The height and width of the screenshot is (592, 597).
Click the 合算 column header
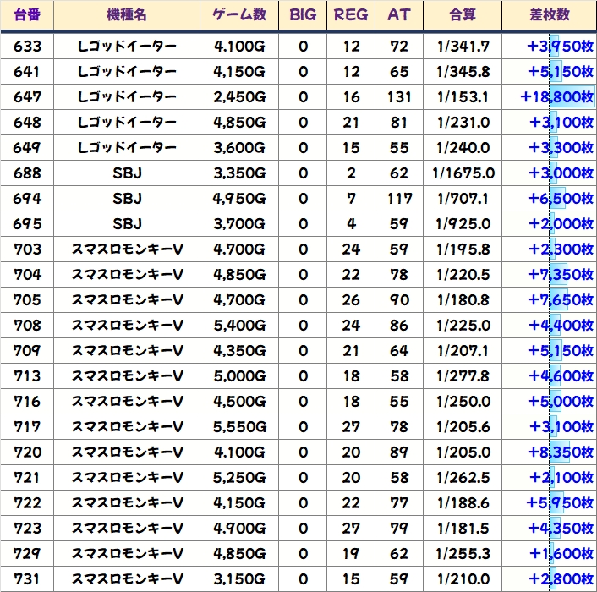coord(463,15)
